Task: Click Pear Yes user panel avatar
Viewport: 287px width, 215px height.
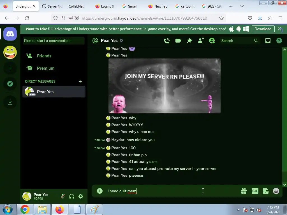Action: click(27, 196)
